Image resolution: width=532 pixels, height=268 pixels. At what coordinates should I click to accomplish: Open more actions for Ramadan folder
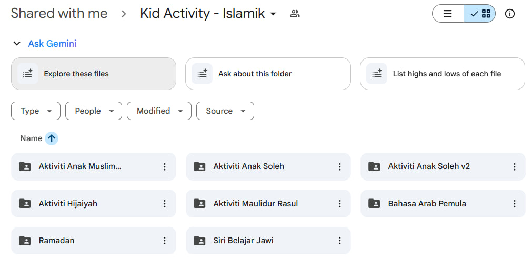point(164,241)
